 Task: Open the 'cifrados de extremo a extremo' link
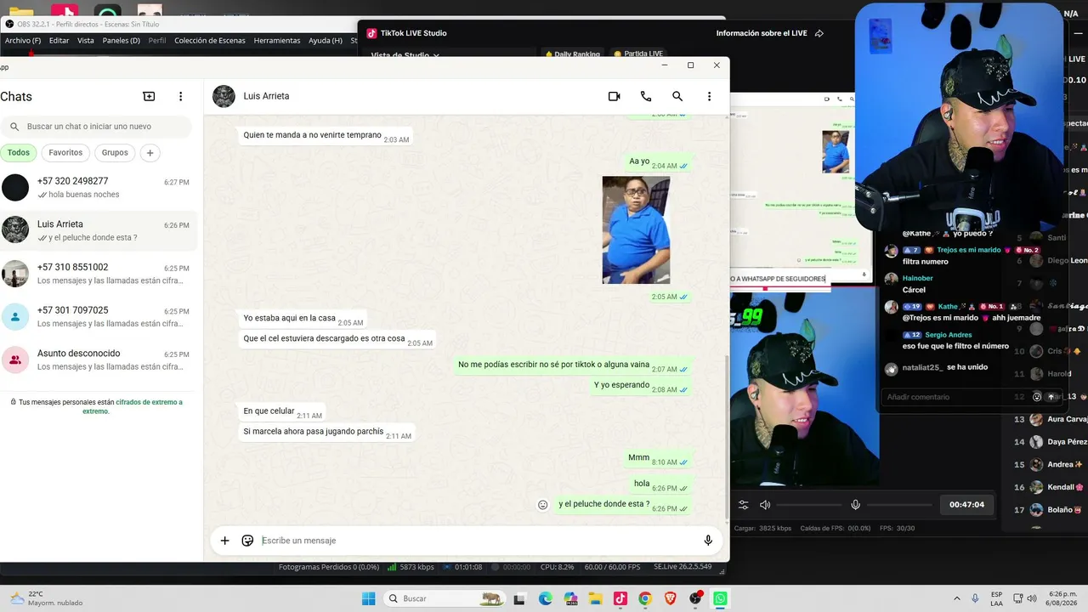pyautogui.click(x=131, y=406)
